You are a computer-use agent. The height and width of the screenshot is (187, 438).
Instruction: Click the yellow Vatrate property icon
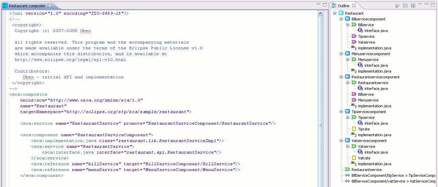[354, 158]
